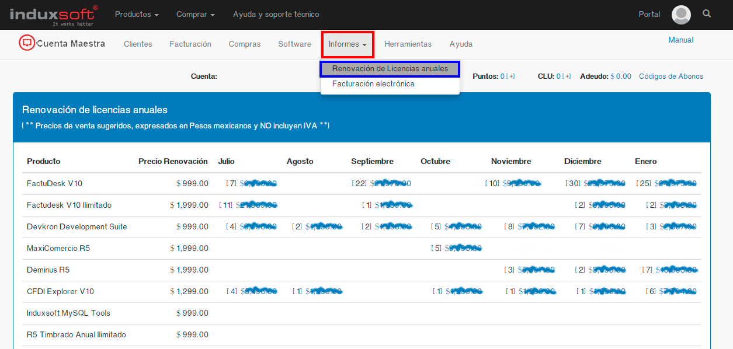Select the Factudesk V10 Ilimitado product name

coord(70,205)
